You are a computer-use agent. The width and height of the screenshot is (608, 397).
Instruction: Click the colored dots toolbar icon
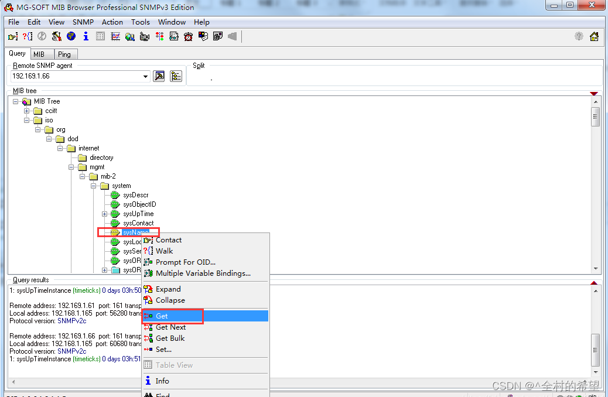tap(159, 36)
